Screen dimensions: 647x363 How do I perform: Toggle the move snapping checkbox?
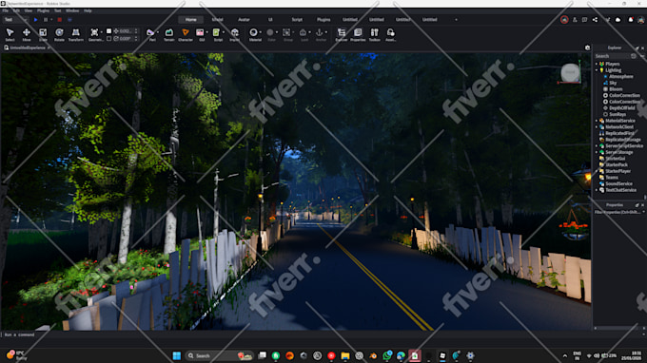pos(108,31)
